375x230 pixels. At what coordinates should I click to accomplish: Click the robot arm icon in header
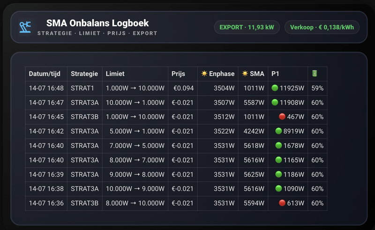[25, 27]
